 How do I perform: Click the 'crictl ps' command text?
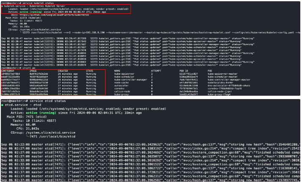[x=29, y=68]
